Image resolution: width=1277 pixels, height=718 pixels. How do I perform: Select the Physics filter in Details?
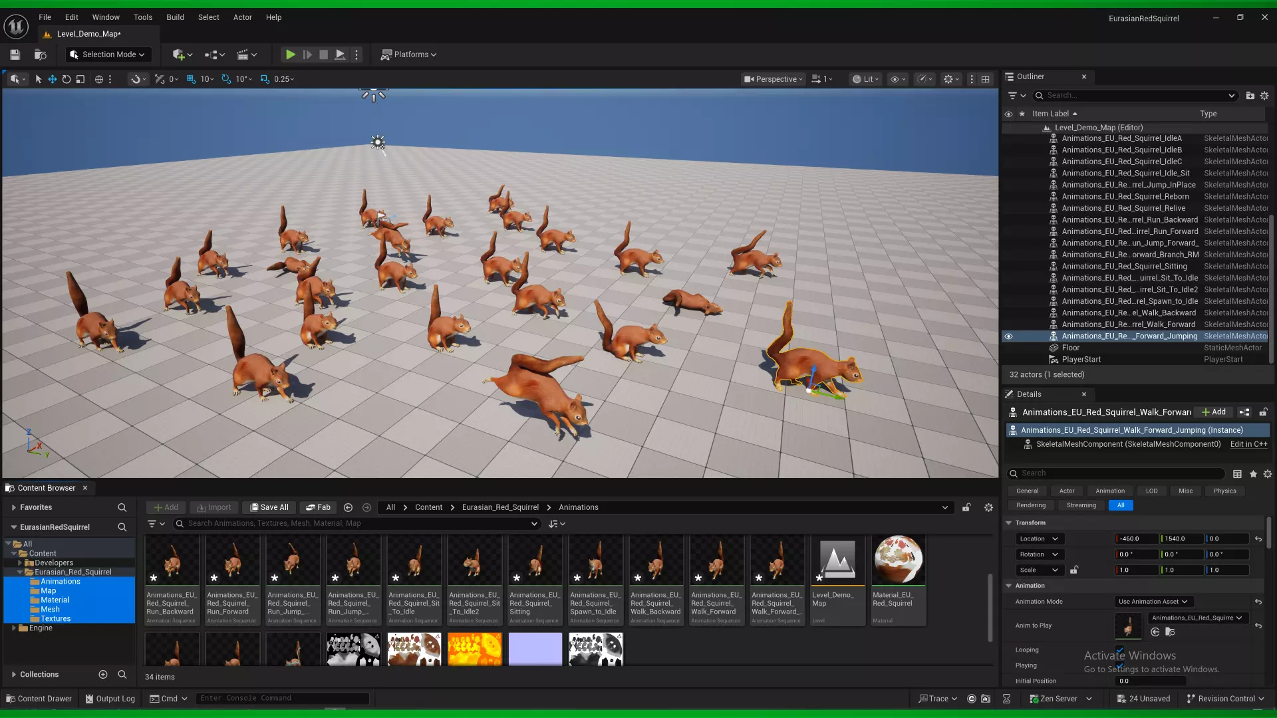click(1224, 491)
